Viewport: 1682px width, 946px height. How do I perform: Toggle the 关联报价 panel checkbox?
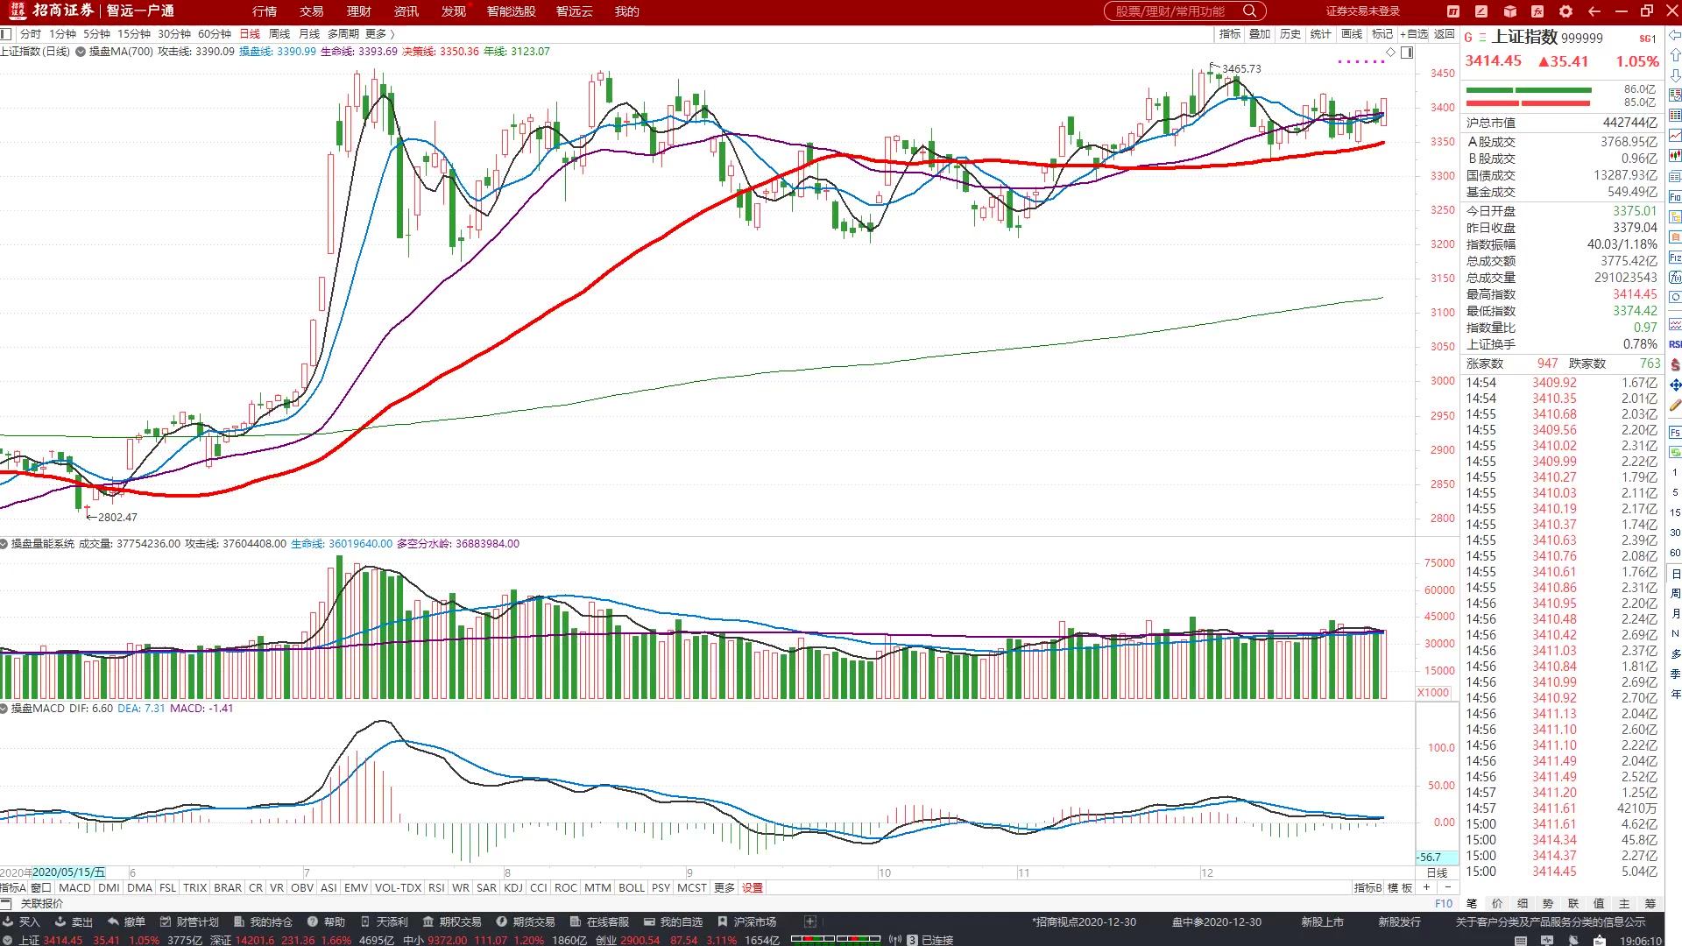tap(6, 903)
